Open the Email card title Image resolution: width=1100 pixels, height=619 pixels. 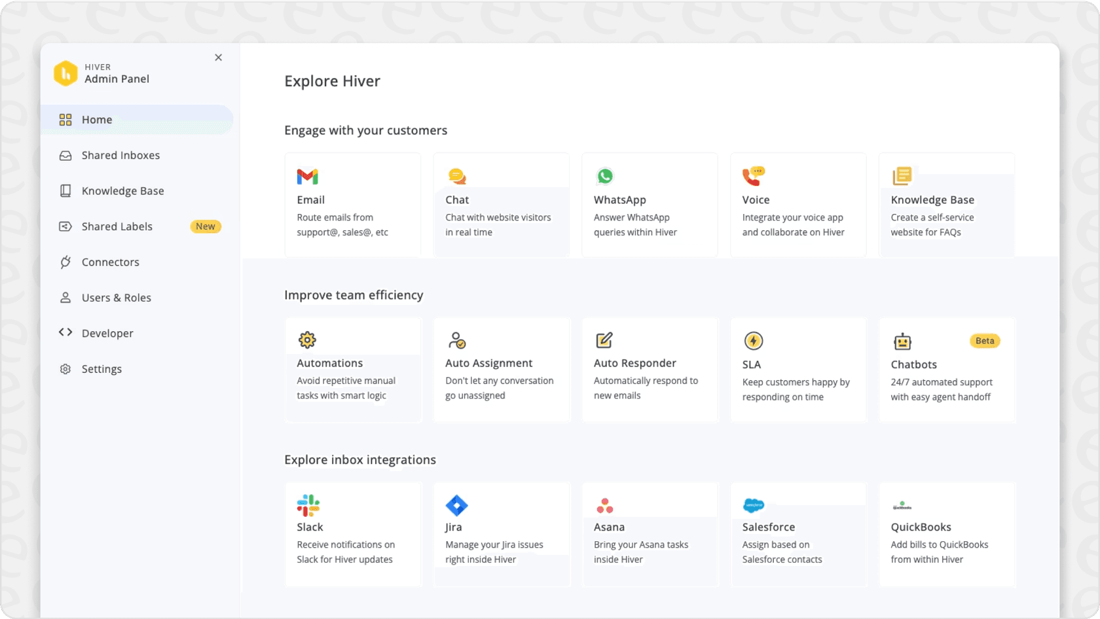[x=311, y=200]
